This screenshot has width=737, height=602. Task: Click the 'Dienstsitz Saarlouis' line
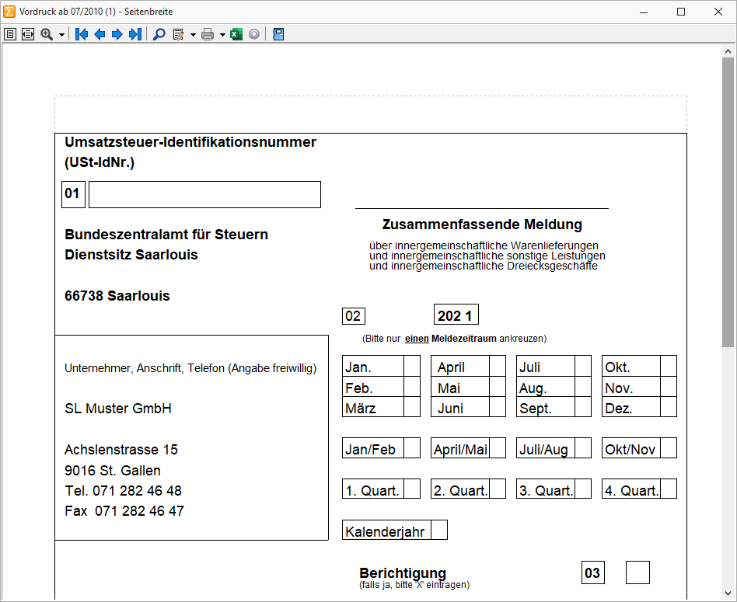click(131, 255)
